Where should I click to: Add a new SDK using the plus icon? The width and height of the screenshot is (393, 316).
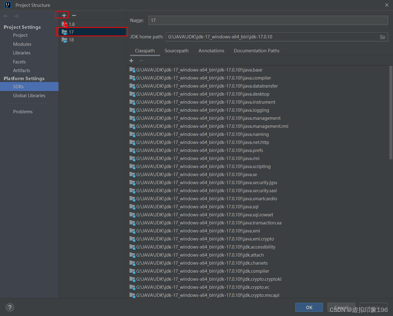[62, 15]
